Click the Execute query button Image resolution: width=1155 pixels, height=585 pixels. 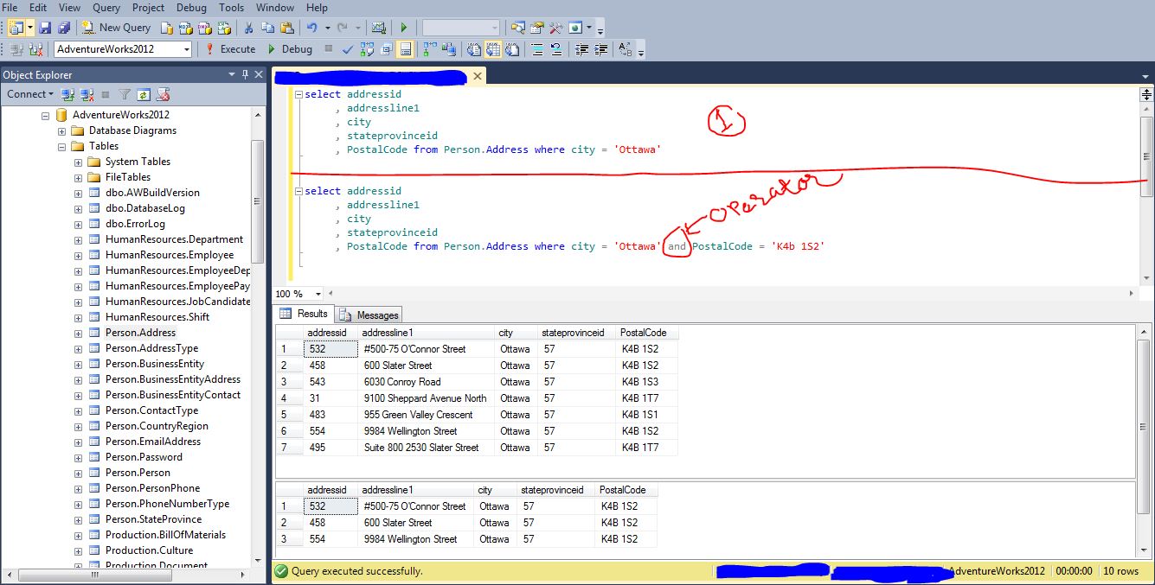(x=230, y=49)
